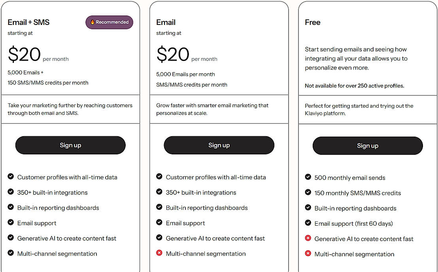This screenshot has height=272, width=438.
Task: Click checkmark next to Email support (first 60 days)
Action: click(308, 223)
